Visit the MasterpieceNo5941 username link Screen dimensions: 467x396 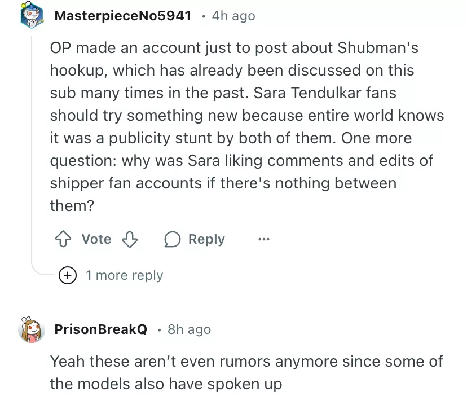pyautogui.click(x=122, y=16)
